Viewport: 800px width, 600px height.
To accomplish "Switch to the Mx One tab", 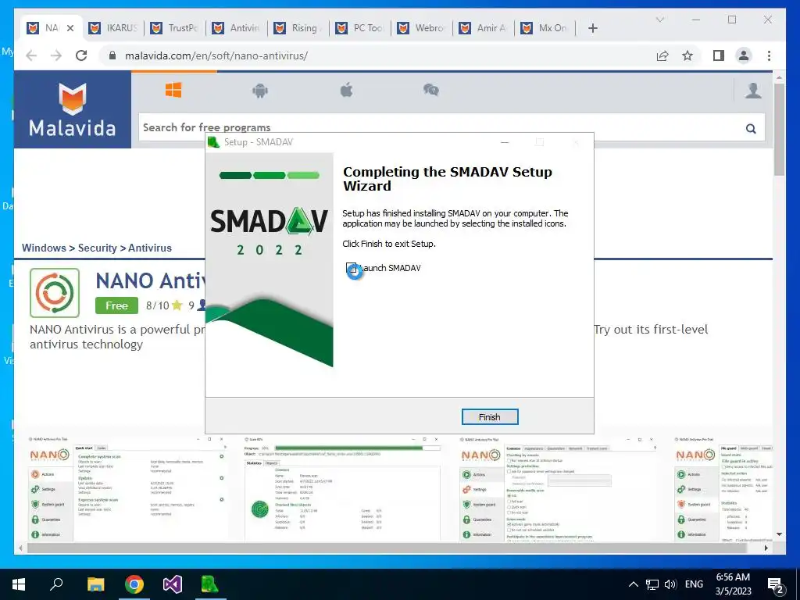I will click(x=545, y=28).
